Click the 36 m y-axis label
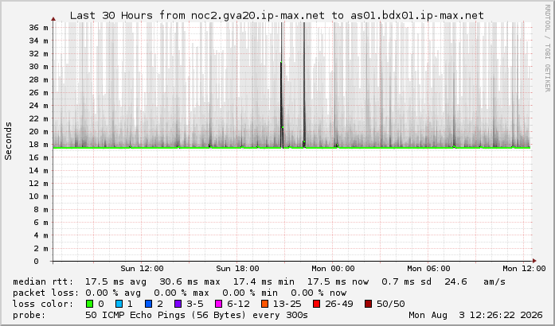Screen dimensions: 555x326 pyautogui.click(x=38, y=28)
